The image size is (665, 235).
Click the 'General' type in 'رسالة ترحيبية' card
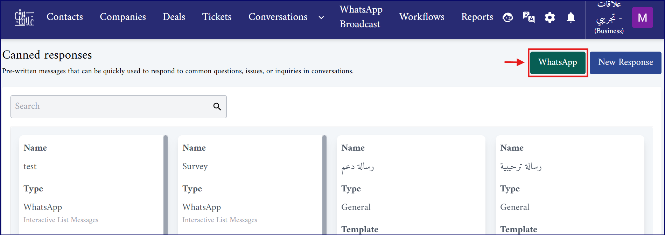coord(514,207)
